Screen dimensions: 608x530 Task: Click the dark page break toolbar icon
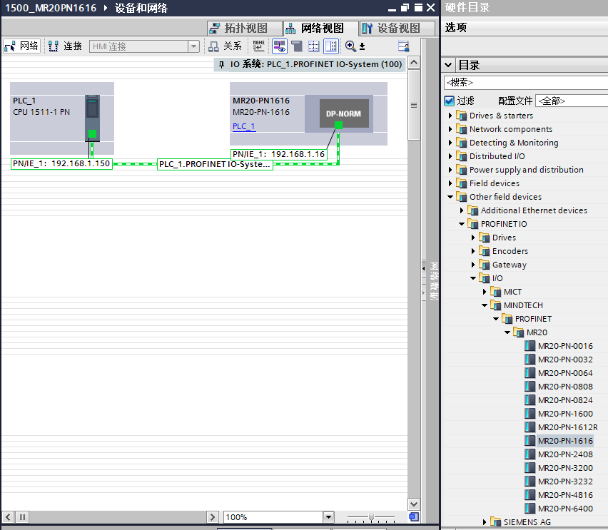[297, 46]
